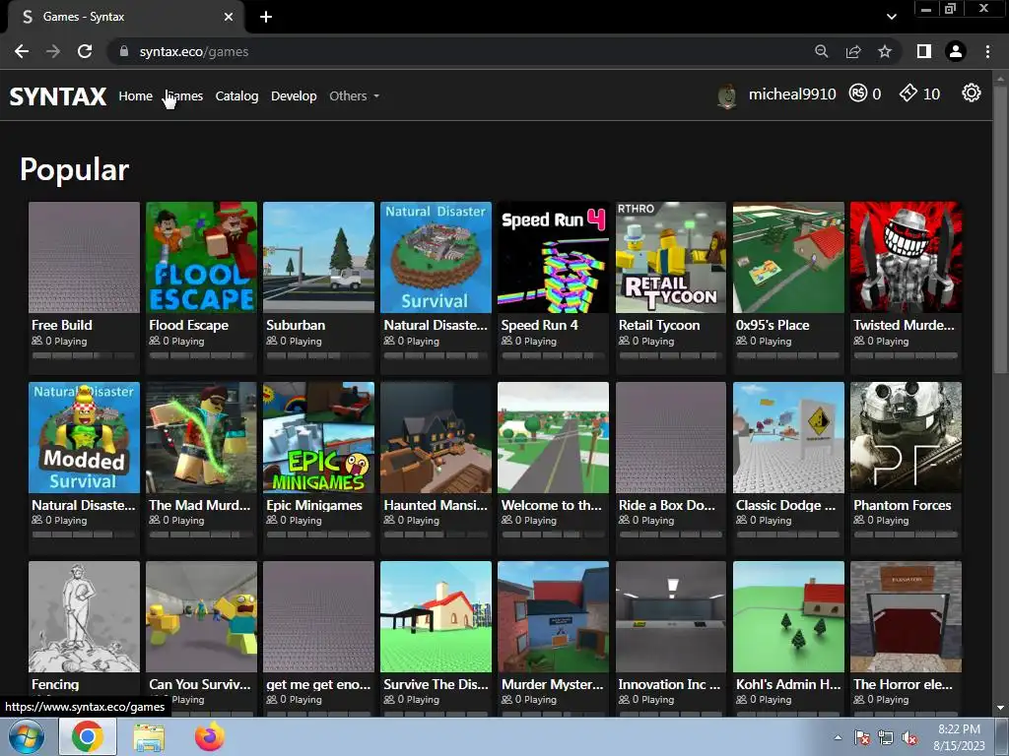The image size is (1009, 756).
Task: Click the players icon under Epic Minigames
Action: pos(272,520)
